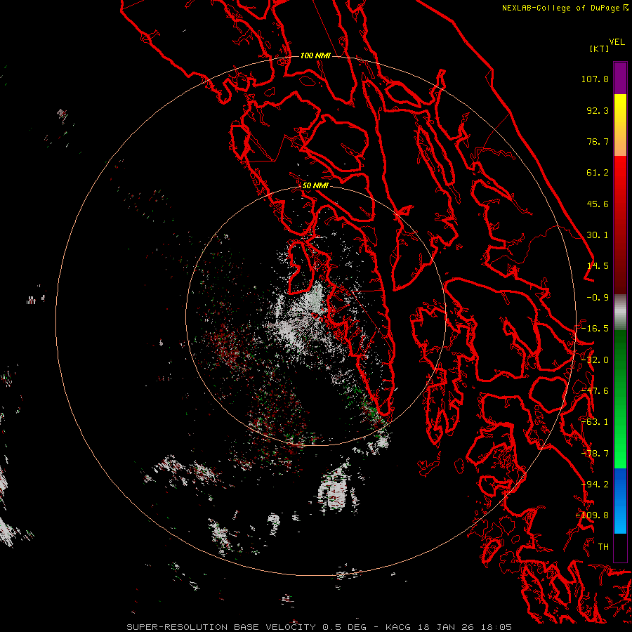Click the 30.1 legend value

click(598, 235)
